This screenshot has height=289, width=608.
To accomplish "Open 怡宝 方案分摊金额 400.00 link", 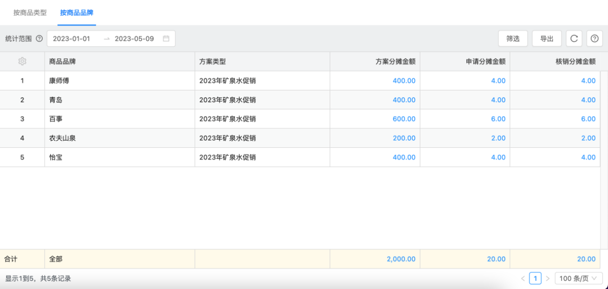I will [x=404, y=157].
